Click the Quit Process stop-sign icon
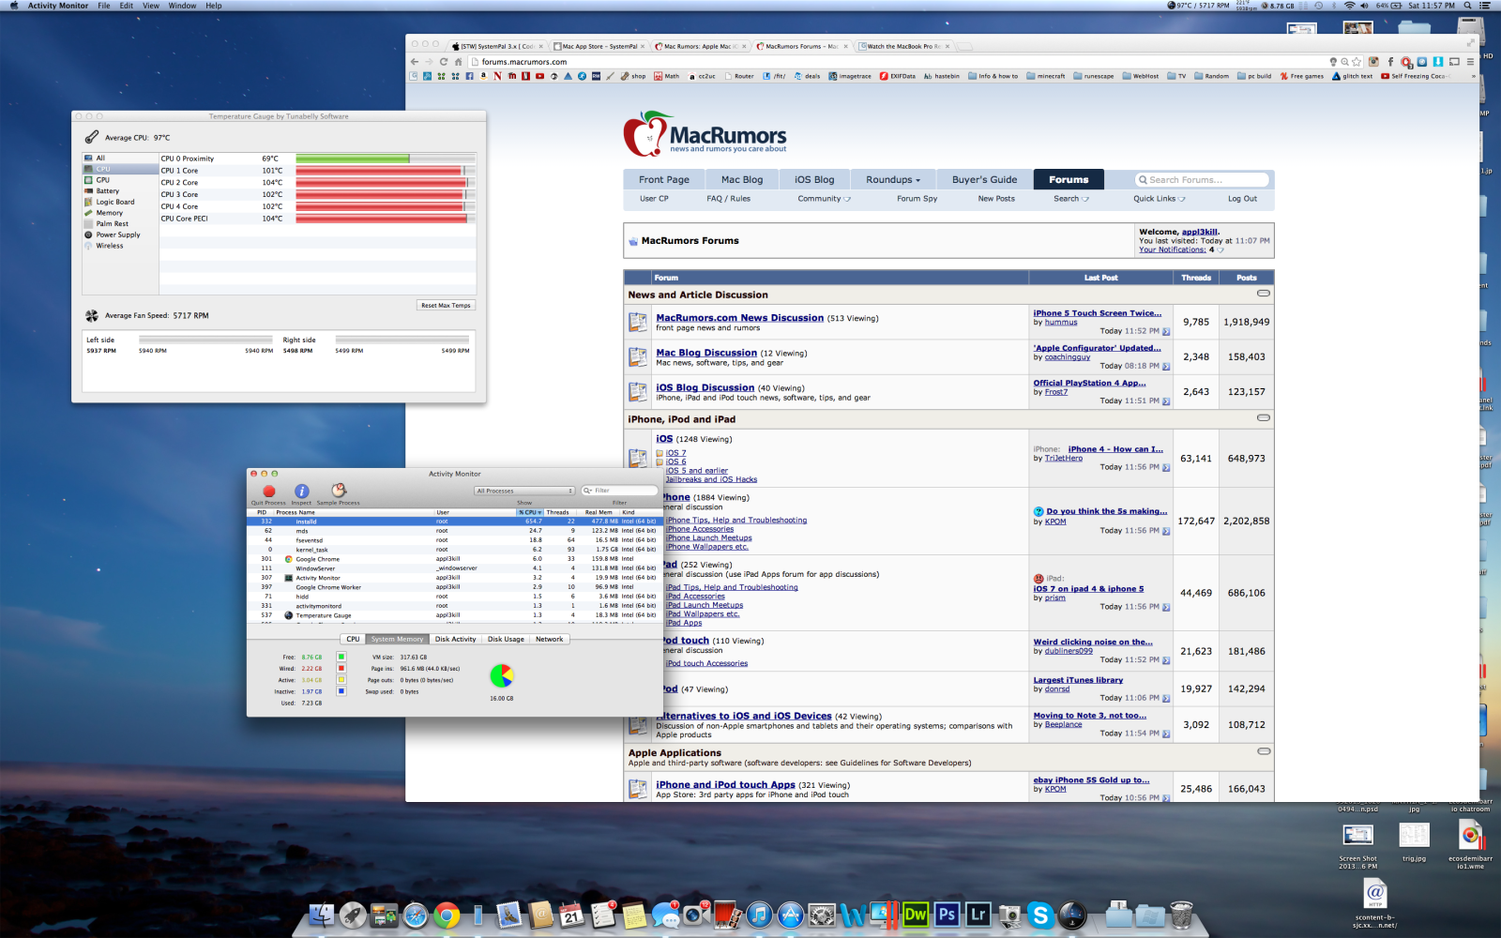1501x938 pixels. (269, 491)
